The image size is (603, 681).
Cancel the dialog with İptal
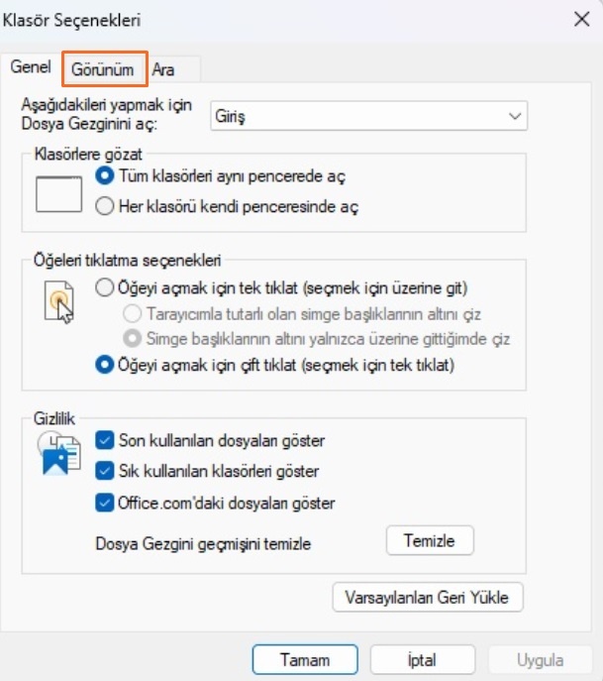[x=423, y=659]
